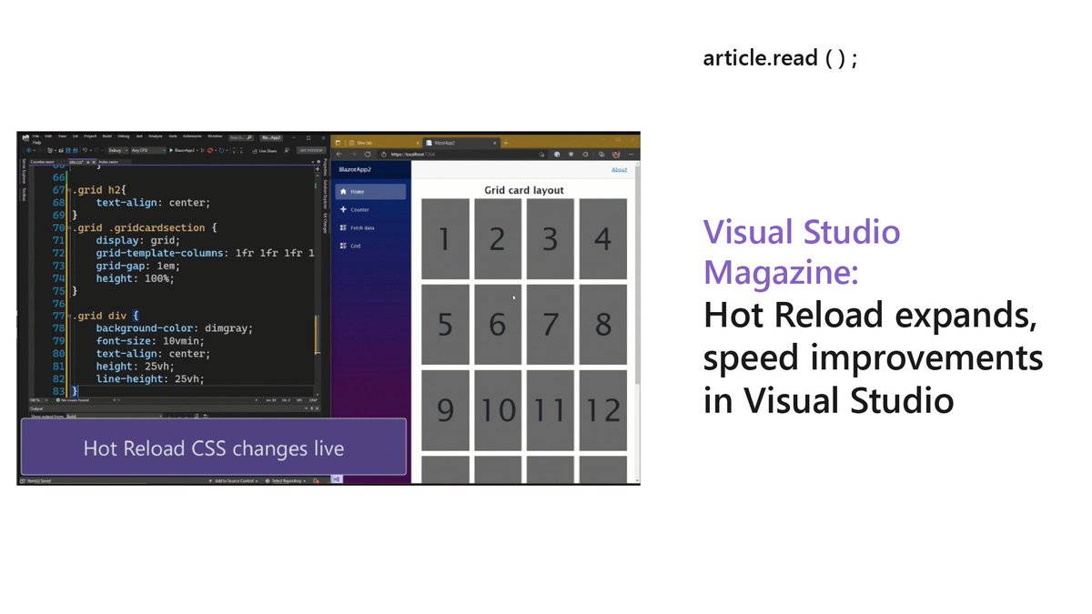Image resolution: width=1092 pixels, height=614 pixels.
Task: Click the About link in BlazorApp2
Action: 619,169
